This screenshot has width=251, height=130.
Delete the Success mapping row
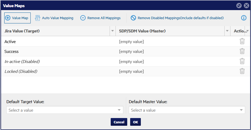tap(242, 51)
